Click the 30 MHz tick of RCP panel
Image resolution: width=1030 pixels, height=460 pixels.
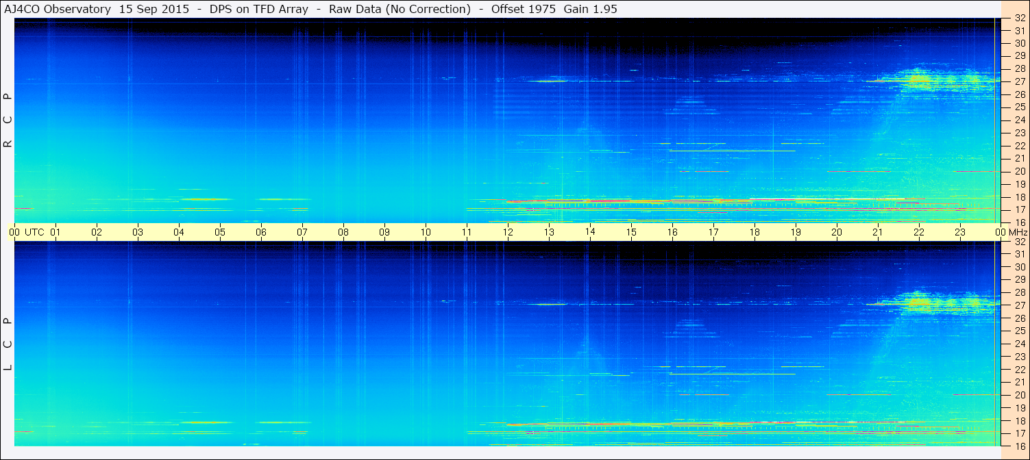(x=1020, y=42)
